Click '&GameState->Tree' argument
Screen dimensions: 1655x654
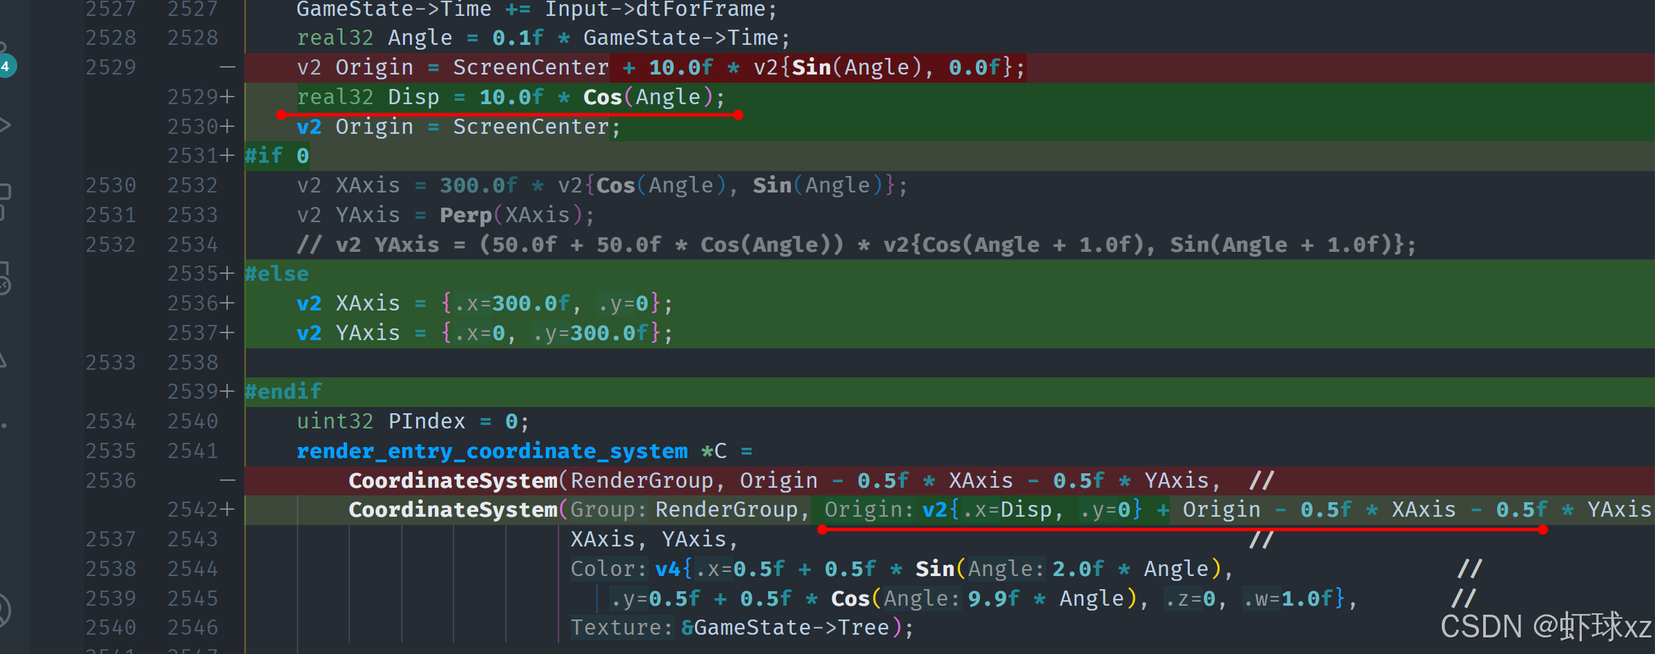point(785,628)
